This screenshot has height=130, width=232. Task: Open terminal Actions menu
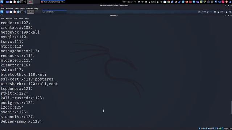[x=9, y=18]
